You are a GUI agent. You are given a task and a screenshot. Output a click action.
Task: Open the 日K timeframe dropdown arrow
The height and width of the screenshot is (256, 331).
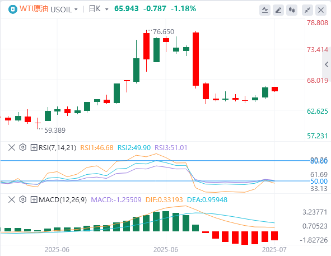(x=106, y=10)
